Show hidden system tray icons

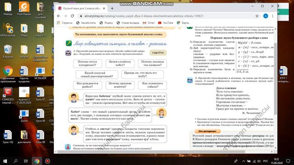click(x=243, y=161)
